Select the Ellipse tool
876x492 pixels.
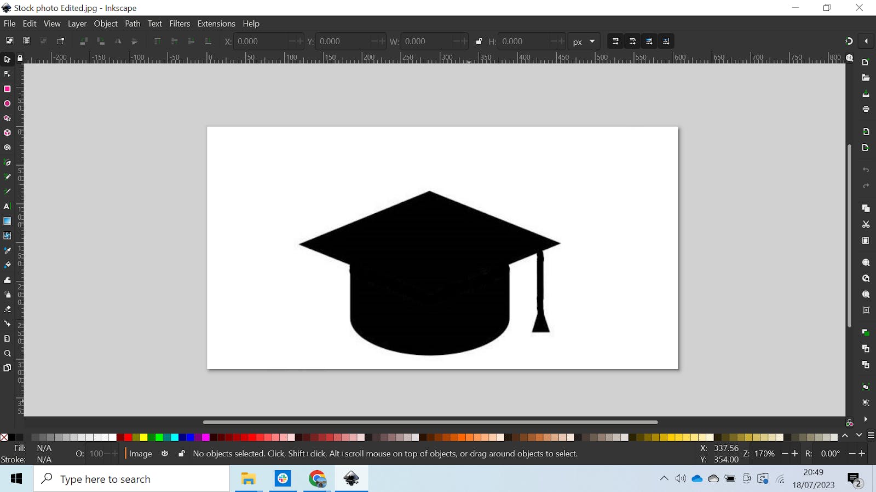(7, 103)
